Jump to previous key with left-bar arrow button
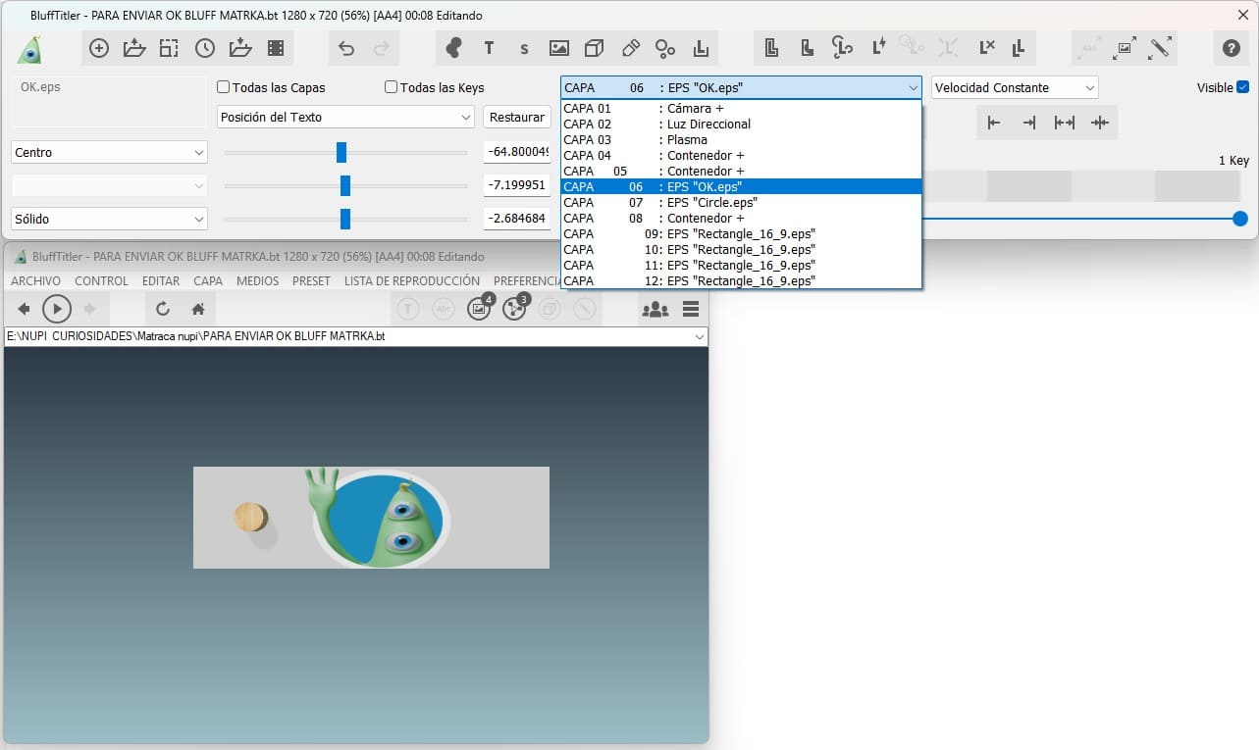Screen dimensions: 1259x750 [x=994, y=123]
